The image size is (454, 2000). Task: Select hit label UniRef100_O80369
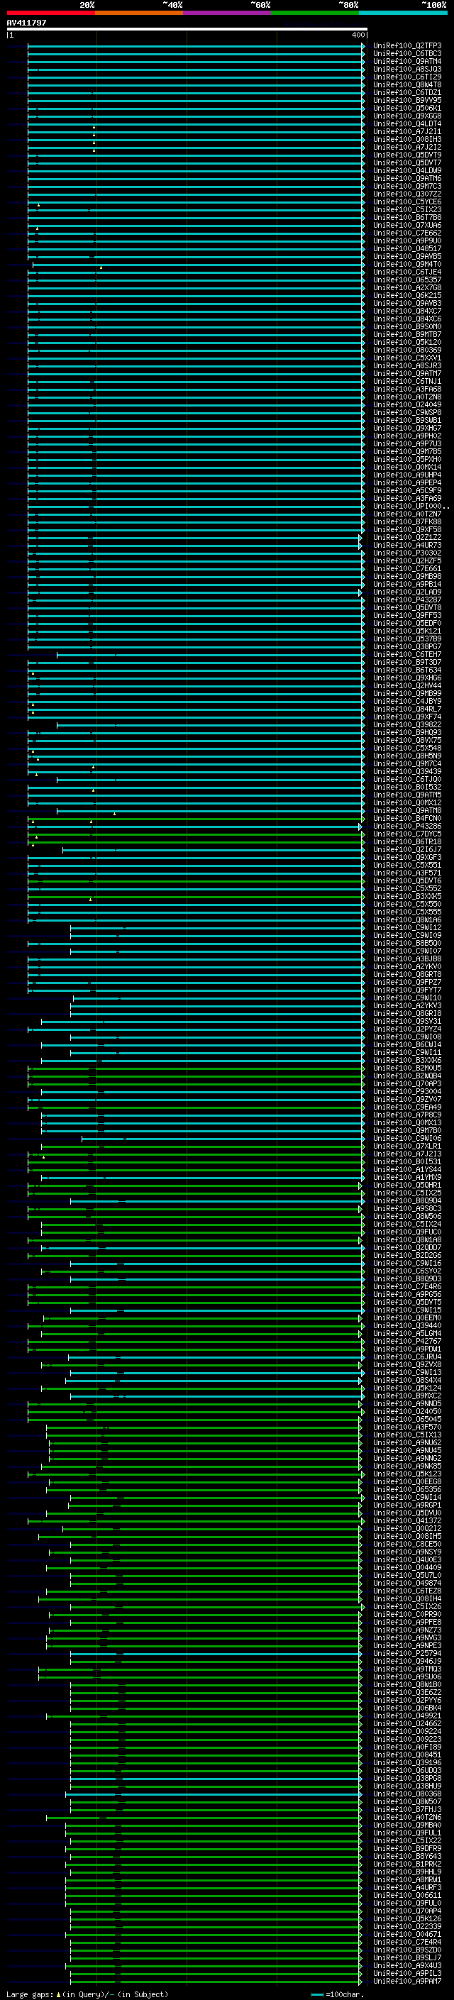[x=407, y=350]
